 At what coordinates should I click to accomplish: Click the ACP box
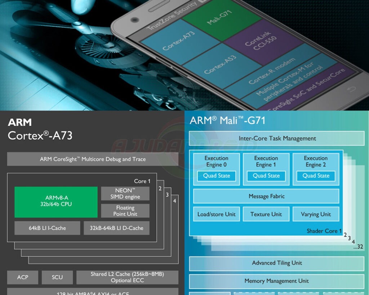point(23,277)
